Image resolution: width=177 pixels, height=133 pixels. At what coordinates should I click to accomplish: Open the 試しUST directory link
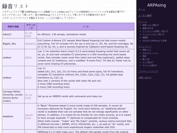[x=146, y=59]
